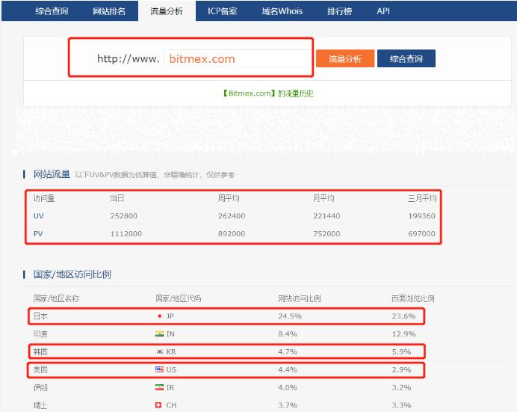Go to the 域名Whois tab
517x412 pixels.
click(282, 11)
